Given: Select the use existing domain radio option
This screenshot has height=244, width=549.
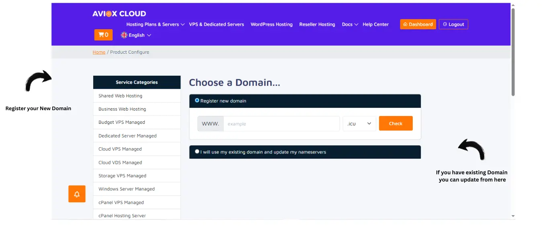Looking at the screenshot, I should pos(197,152).
